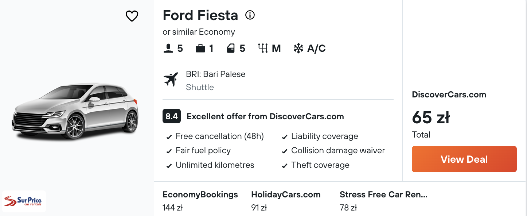527x216 pixels.
Task: Click the View Deal button
Action: [464, 159]
